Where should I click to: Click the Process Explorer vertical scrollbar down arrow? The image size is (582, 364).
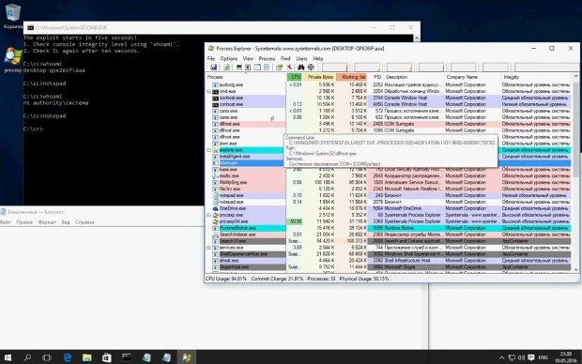click(x=575, y=270)
